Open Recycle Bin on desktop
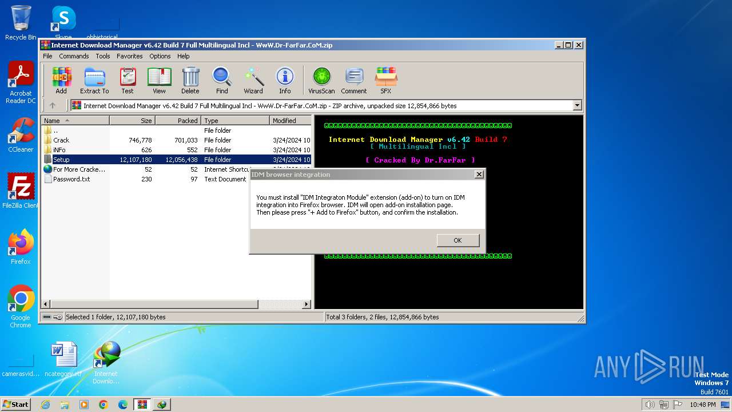This screenshot has height=412, width=732. point(21,23)
